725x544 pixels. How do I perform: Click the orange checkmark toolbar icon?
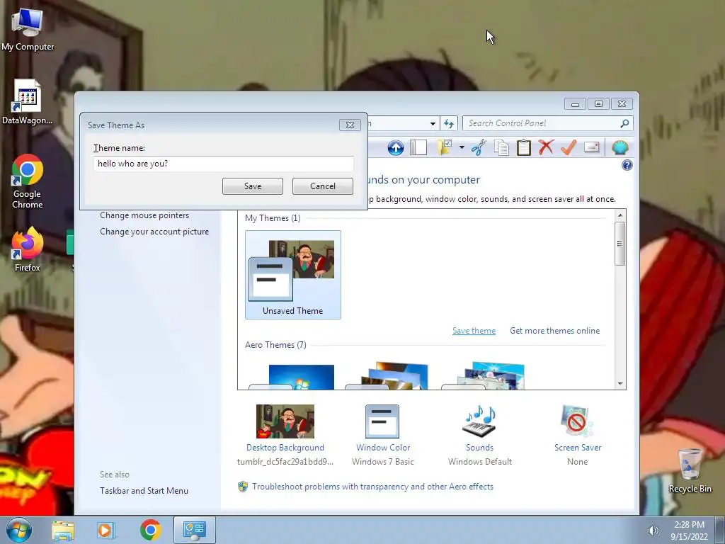(569, 148)
